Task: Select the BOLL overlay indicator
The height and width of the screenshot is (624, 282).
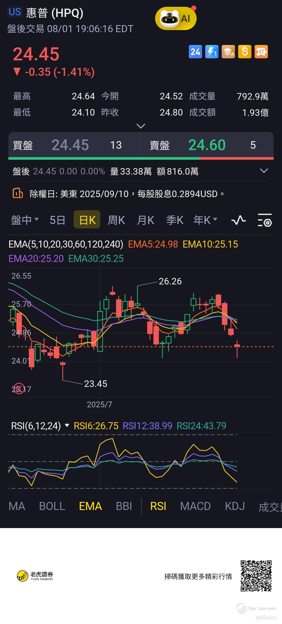Action: tap(52, 506)
